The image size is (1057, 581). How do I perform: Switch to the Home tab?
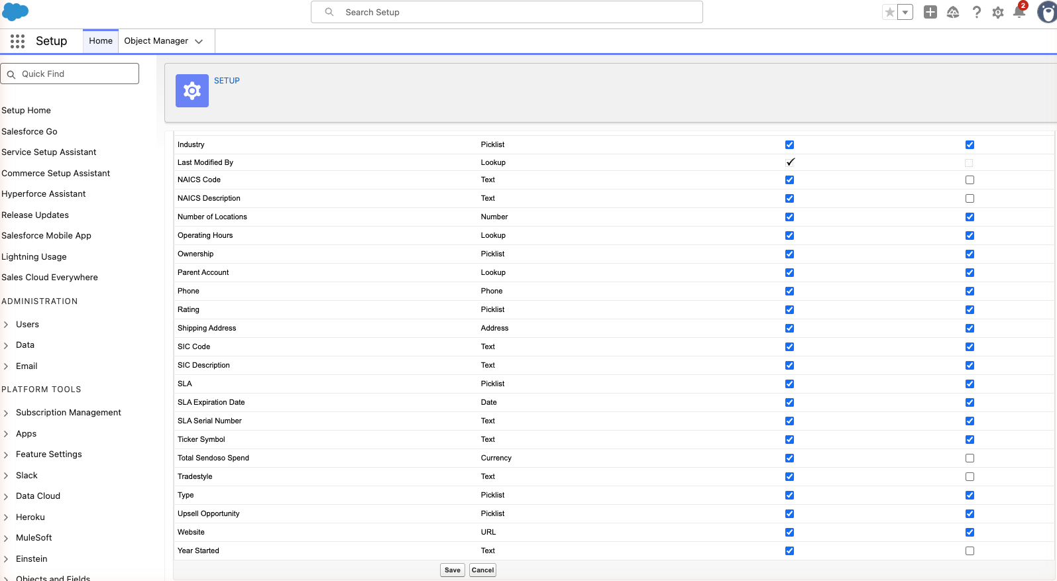tap(101, 41)
